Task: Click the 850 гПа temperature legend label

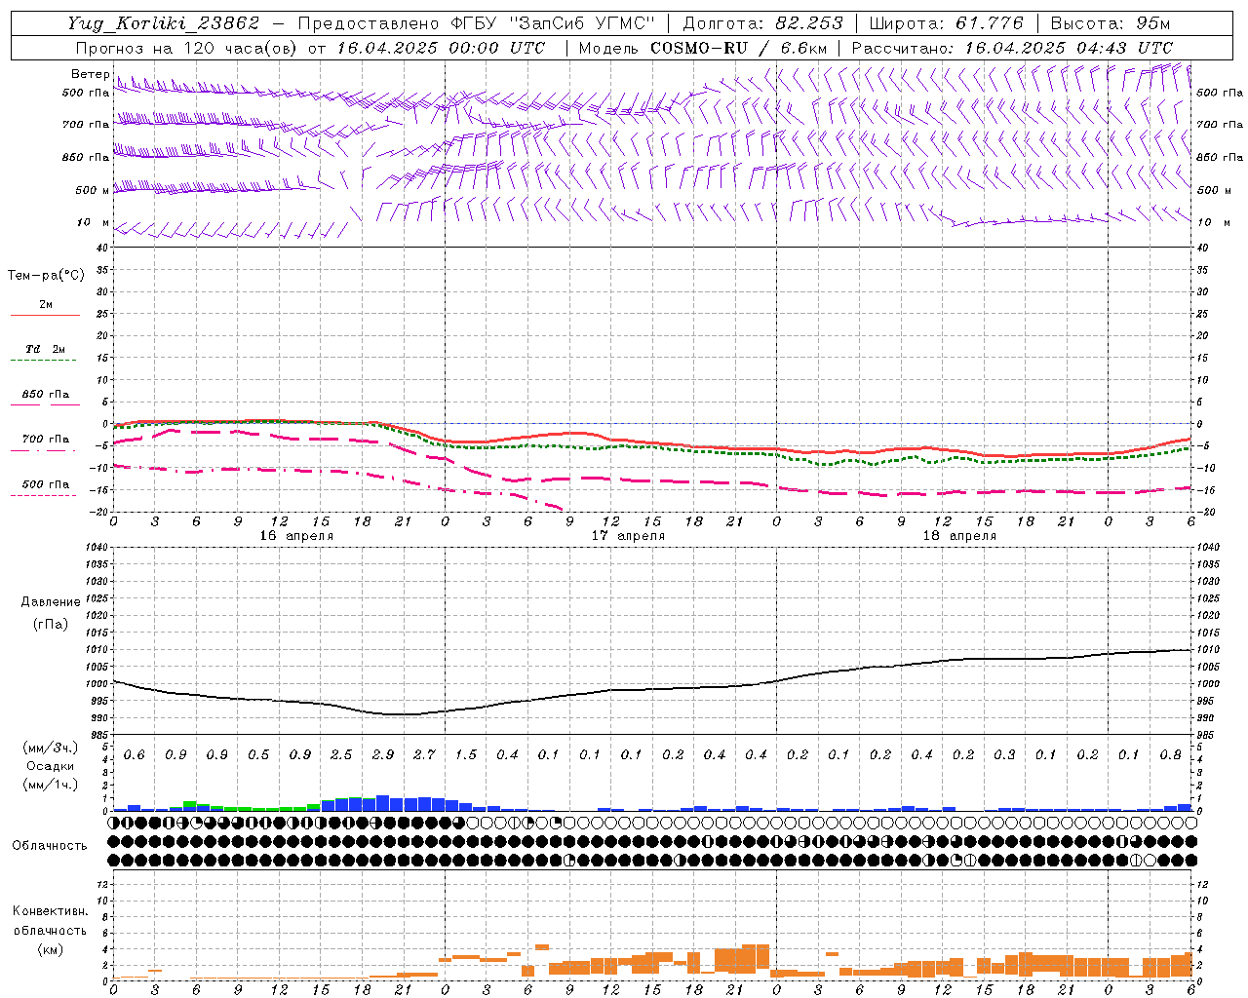Action: (x=46, y=395)
